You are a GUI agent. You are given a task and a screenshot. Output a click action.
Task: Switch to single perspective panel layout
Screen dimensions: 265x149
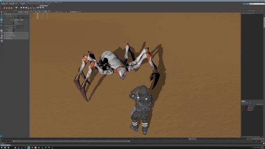point(2,31)
